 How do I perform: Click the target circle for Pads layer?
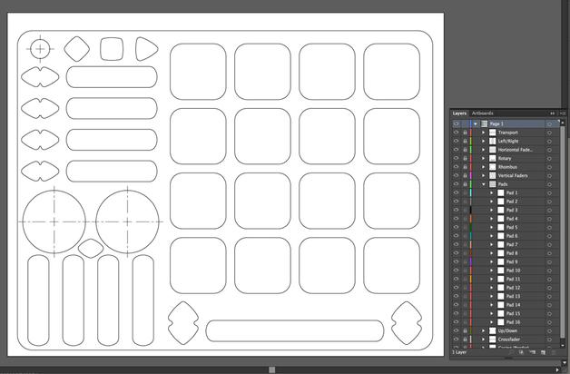coord(549,184)
